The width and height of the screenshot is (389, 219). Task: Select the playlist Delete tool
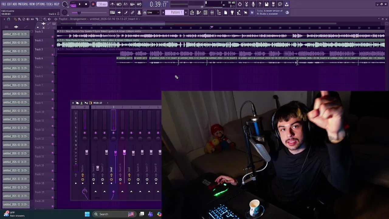click(24, 19)
